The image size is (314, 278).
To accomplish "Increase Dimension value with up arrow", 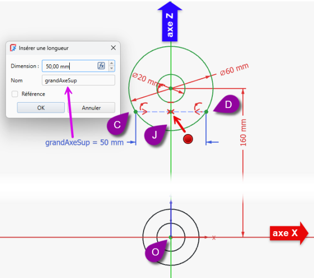I will [x=111, y=63].
